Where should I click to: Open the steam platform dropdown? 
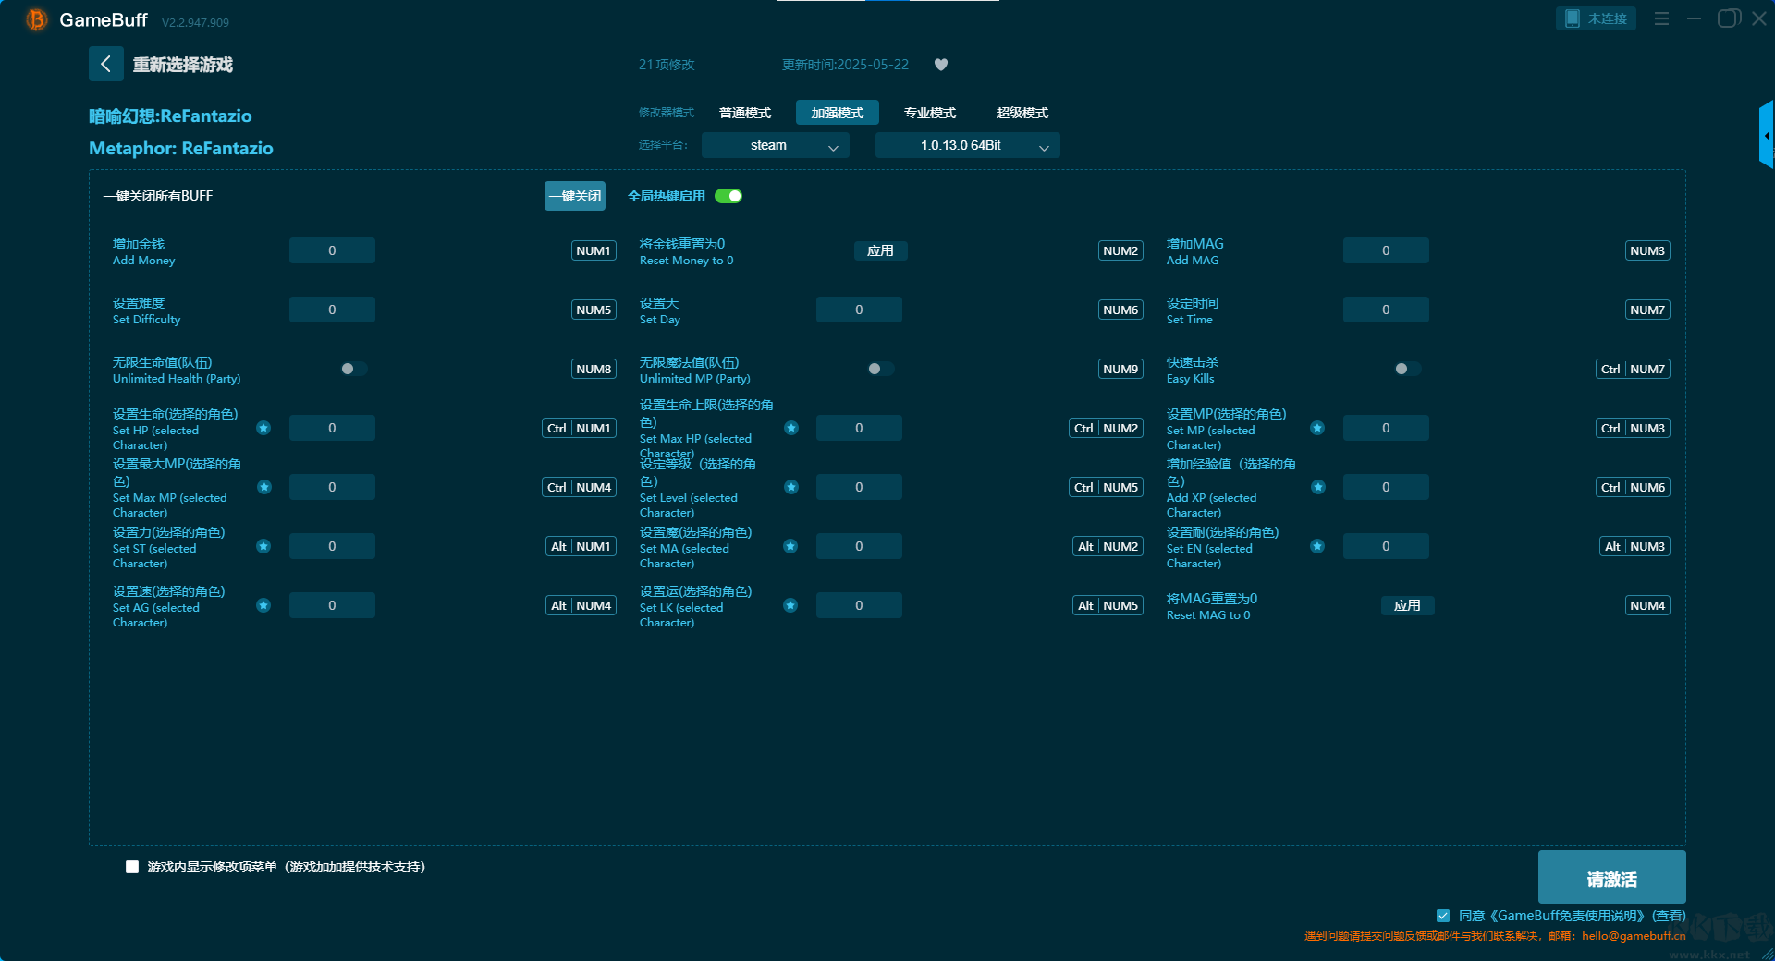775,145
